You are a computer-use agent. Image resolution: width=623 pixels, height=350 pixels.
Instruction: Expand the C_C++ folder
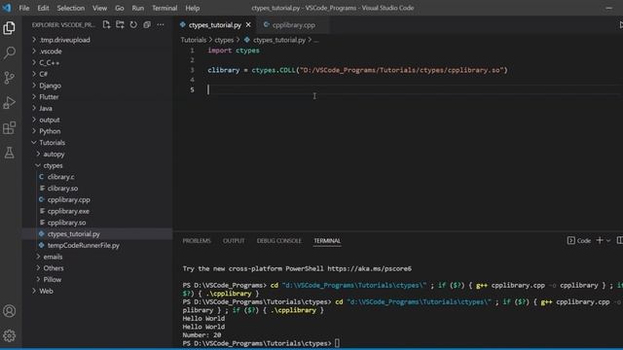pyautogui.click(x=50, y=62)
